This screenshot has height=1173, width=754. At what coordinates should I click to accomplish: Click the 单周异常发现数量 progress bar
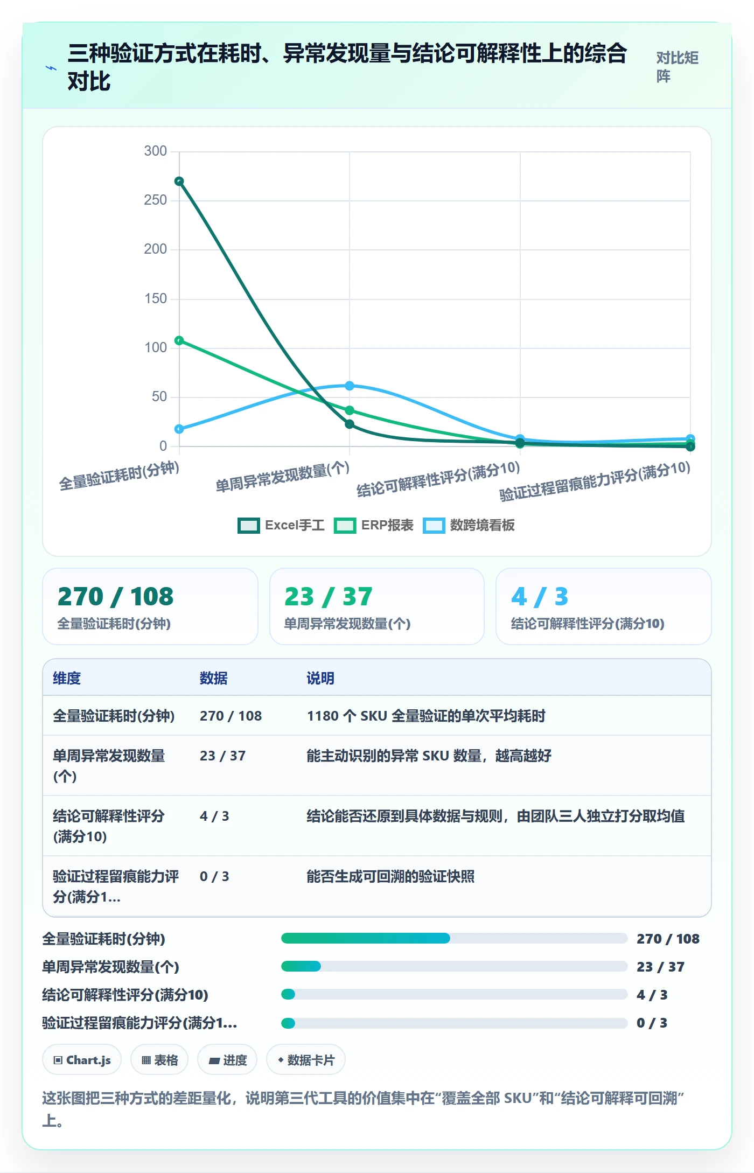tap(454, 966)
